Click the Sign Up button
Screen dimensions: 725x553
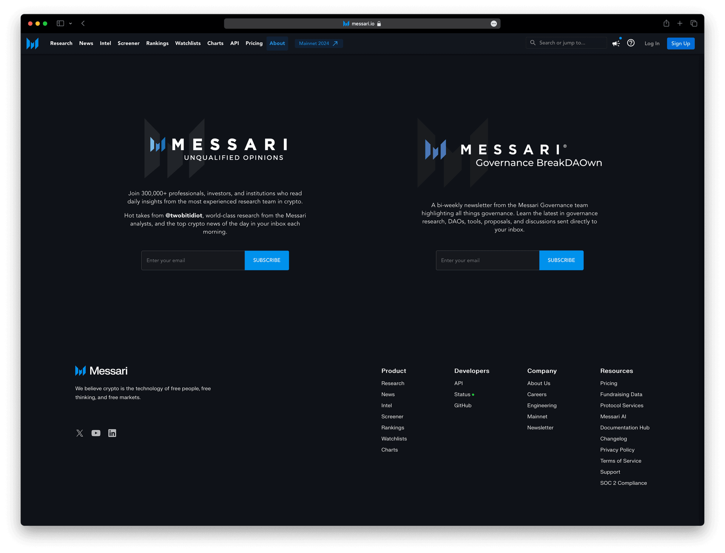coord(680,43)
